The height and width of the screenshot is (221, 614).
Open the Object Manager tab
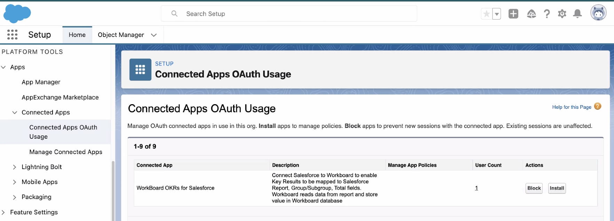click(x=121, y=35)
